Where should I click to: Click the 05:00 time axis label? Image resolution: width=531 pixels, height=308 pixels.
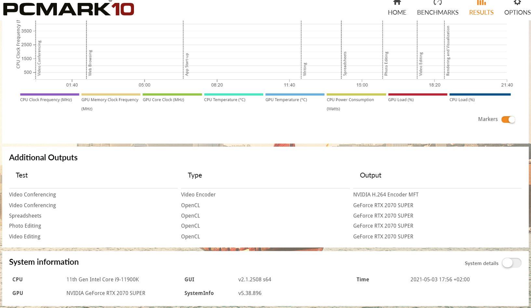(144, 85)
